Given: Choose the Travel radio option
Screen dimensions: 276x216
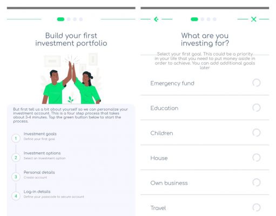Looking at the screenshot, I should [x=257, y=207].
